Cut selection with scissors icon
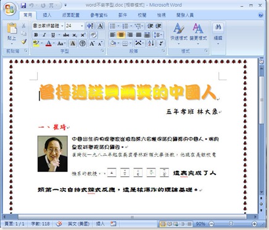Viewport: 269px width, 230px height. click(x=24, y=25)
